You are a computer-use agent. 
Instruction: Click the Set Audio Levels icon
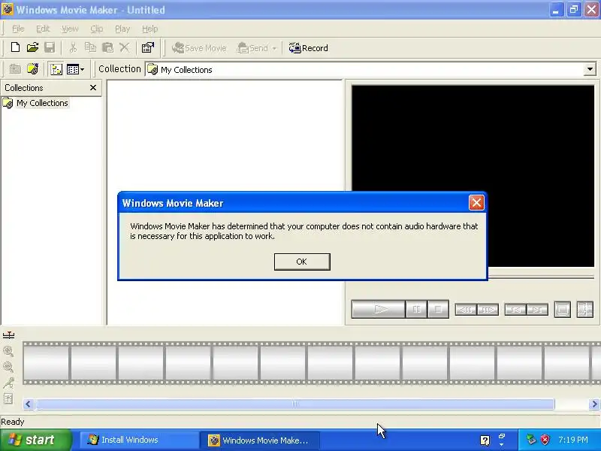point(8,399)
